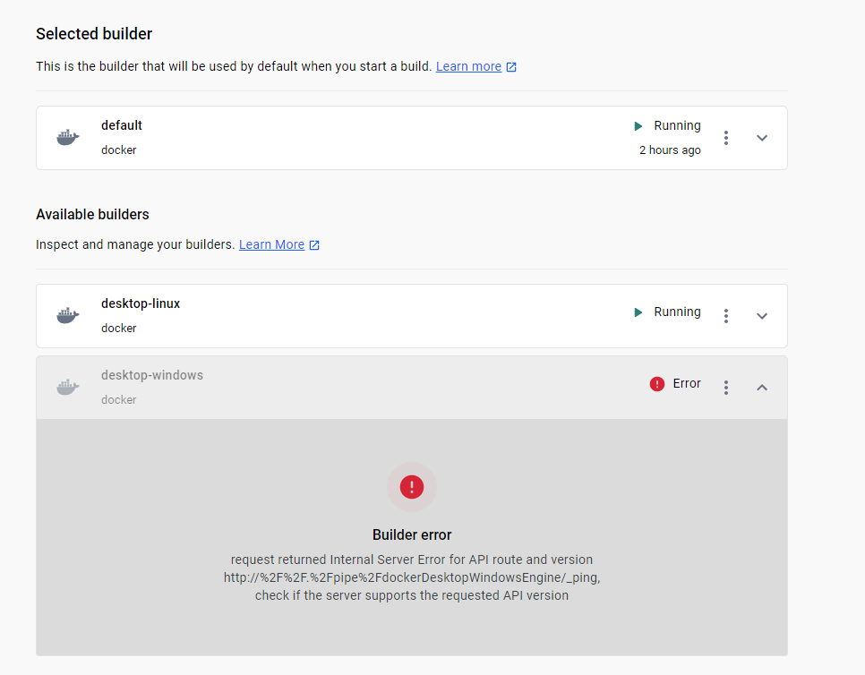Viewport: 865px width, 675px height.
Task: Click the desktop-windows builder name
Action: pyautogui.click(x=152, y=375)
